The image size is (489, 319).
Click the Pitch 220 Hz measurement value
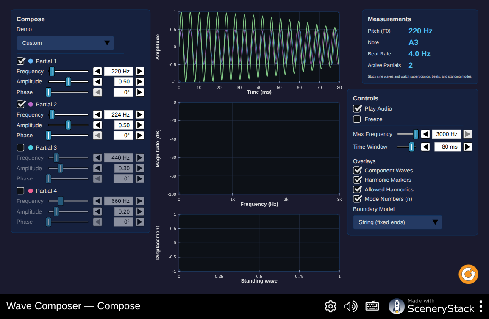pos(420,31)
